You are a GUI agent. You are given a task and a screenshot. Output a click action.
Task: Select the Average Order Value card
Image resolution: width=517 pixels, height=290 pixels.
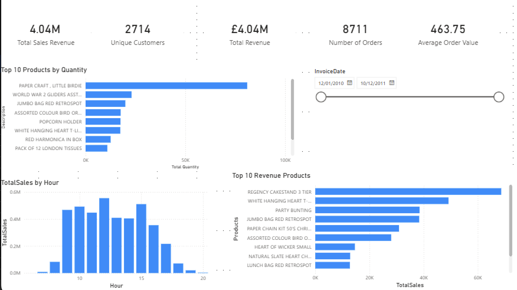click(448, 35)
